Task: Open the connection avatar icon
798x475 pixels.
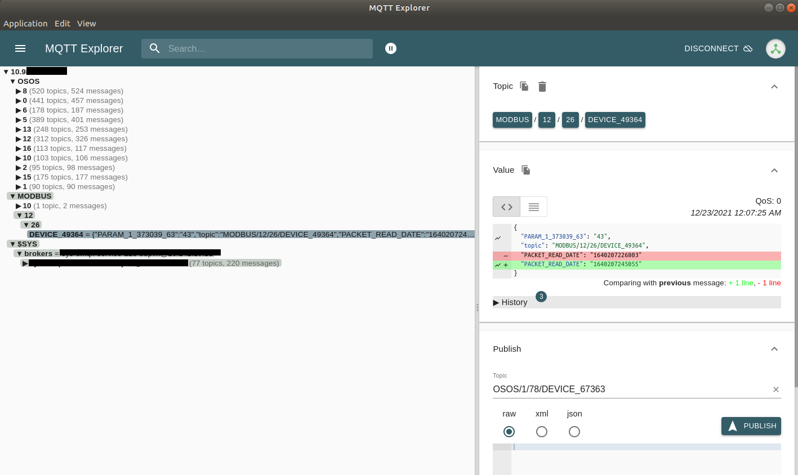Action: 775,49
